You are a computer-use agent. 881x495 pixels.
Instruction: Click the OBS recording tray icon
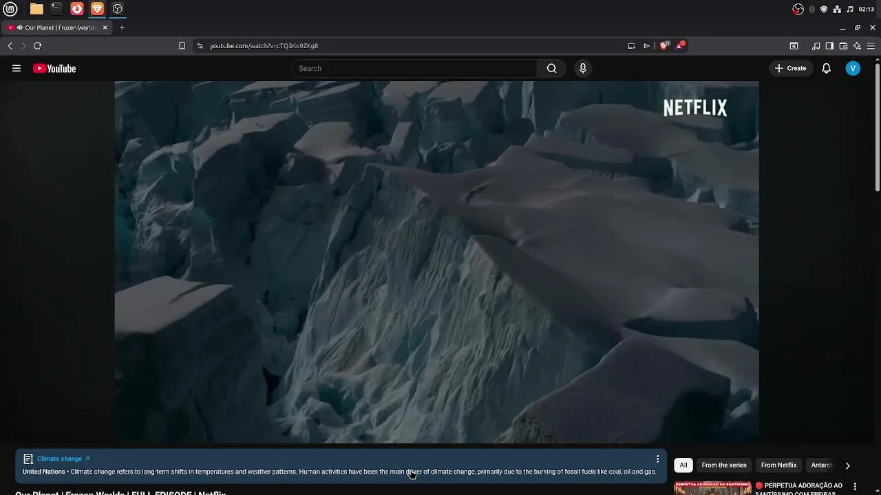coord(798,9)
